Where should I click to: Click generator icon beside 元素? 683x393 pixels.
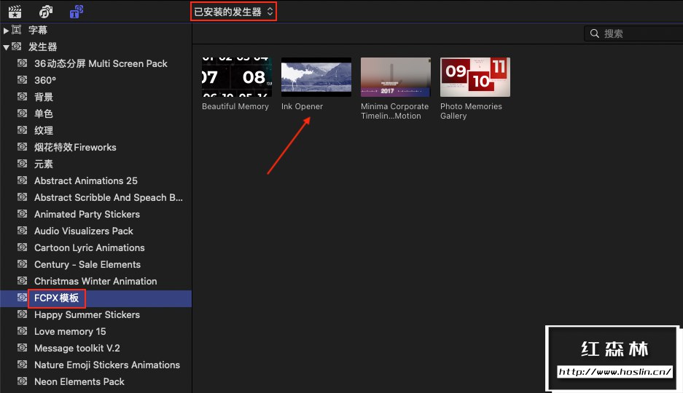[22, 163]
